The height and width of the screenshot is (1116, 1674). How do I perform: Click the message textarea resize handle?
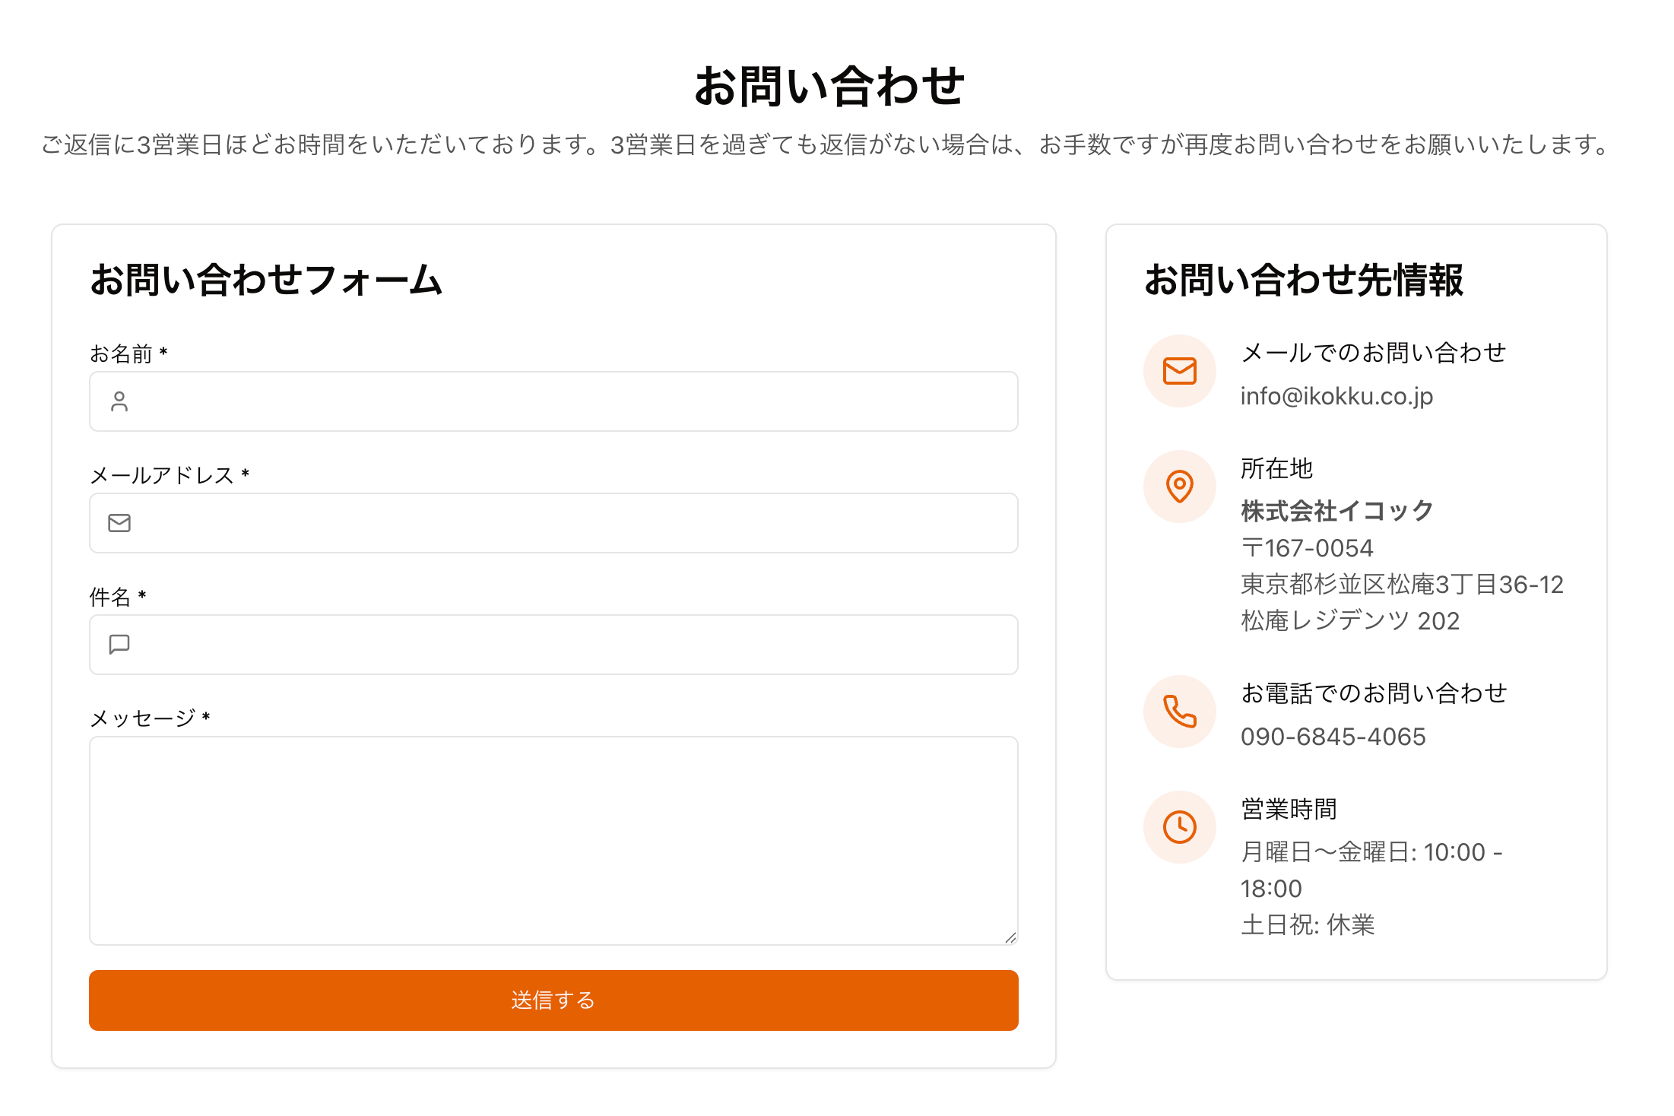click(x=1010, y=938)
